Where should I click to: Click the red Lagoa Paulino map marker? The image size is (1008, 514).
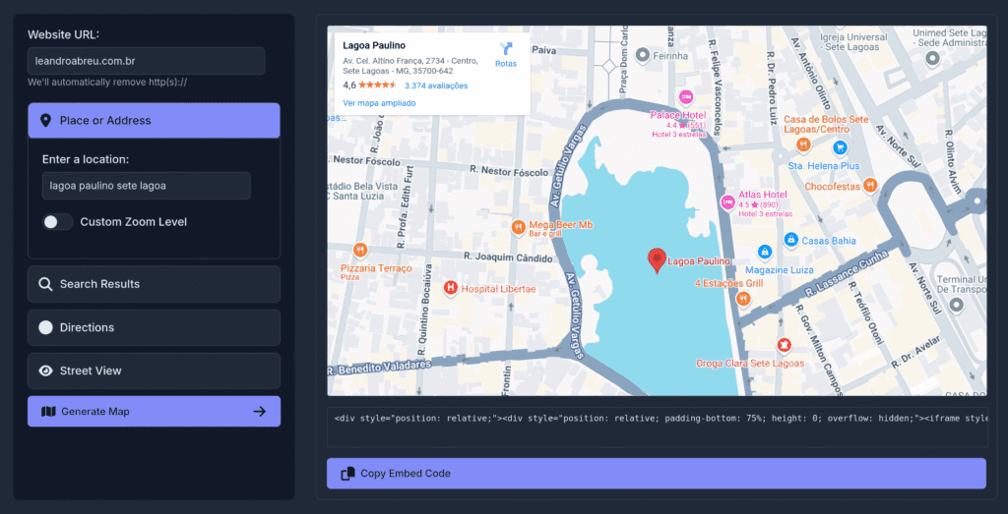click(657, 260)
